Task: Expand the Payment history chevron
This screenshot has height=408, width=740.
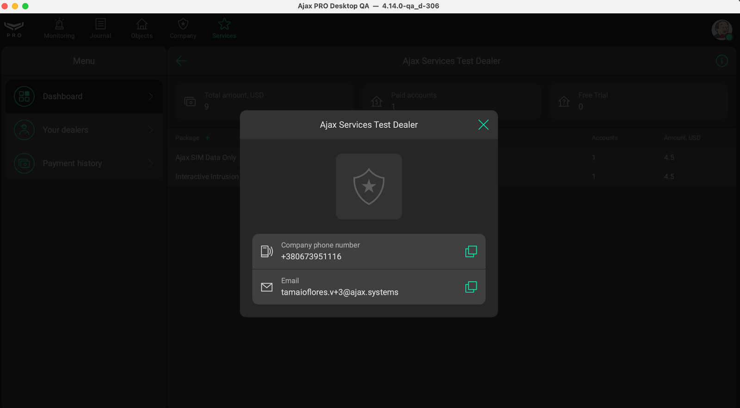Action: coord(151,163)
